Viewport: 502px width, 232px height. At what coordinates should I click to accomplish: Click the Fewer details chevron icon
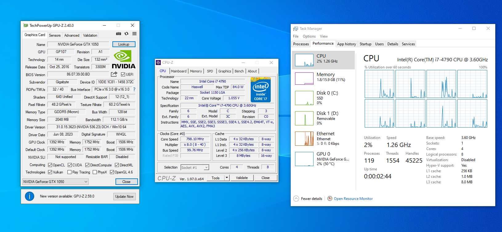coord(296,198)
